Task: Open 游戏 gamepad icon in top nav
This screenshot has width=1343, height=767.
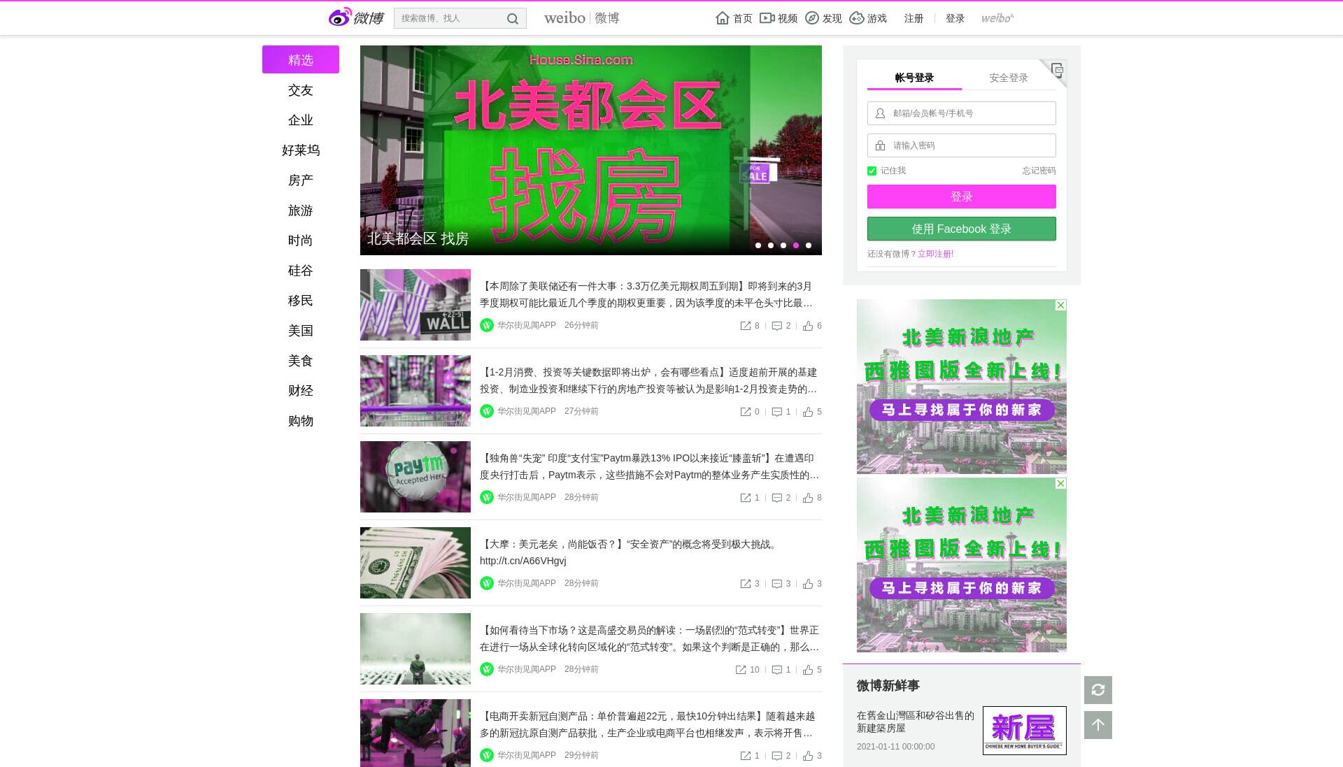Action: click(x=857, y=18)
